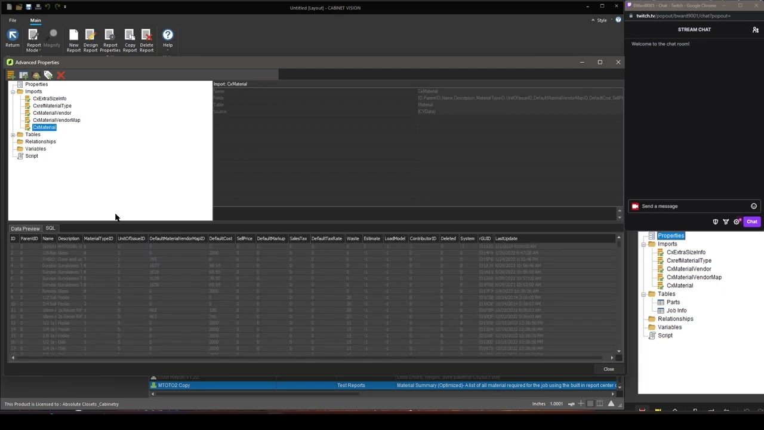Click the open folder icon in title bar
This screenshot has height=430, width=764.
coord(19,7)
